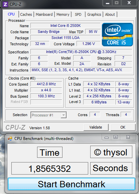Click the Instructions list field

(81, 70)
